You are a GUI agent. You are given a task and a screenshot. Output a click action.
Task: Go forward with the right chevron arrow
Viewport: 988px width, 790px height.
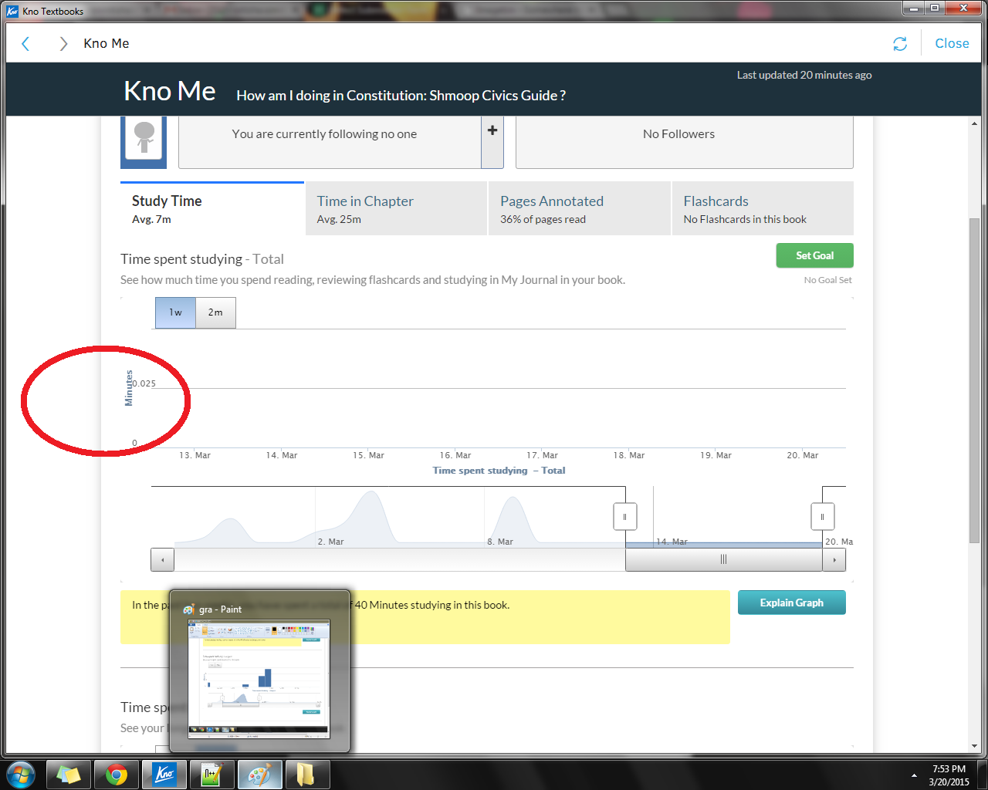(63, 44)
